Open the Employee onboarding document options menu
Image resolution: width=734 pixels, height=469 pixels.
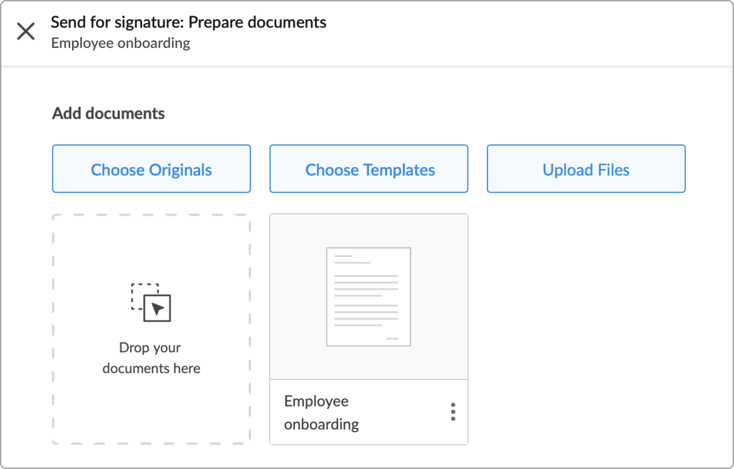pos(453,412)
